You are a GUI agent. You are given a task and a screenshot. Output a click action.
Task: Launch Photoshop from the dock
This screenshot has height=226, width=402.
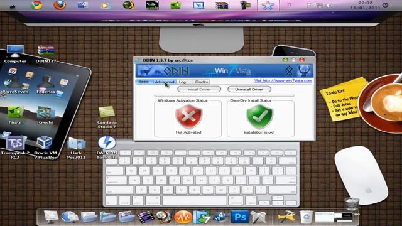(240, 217)
